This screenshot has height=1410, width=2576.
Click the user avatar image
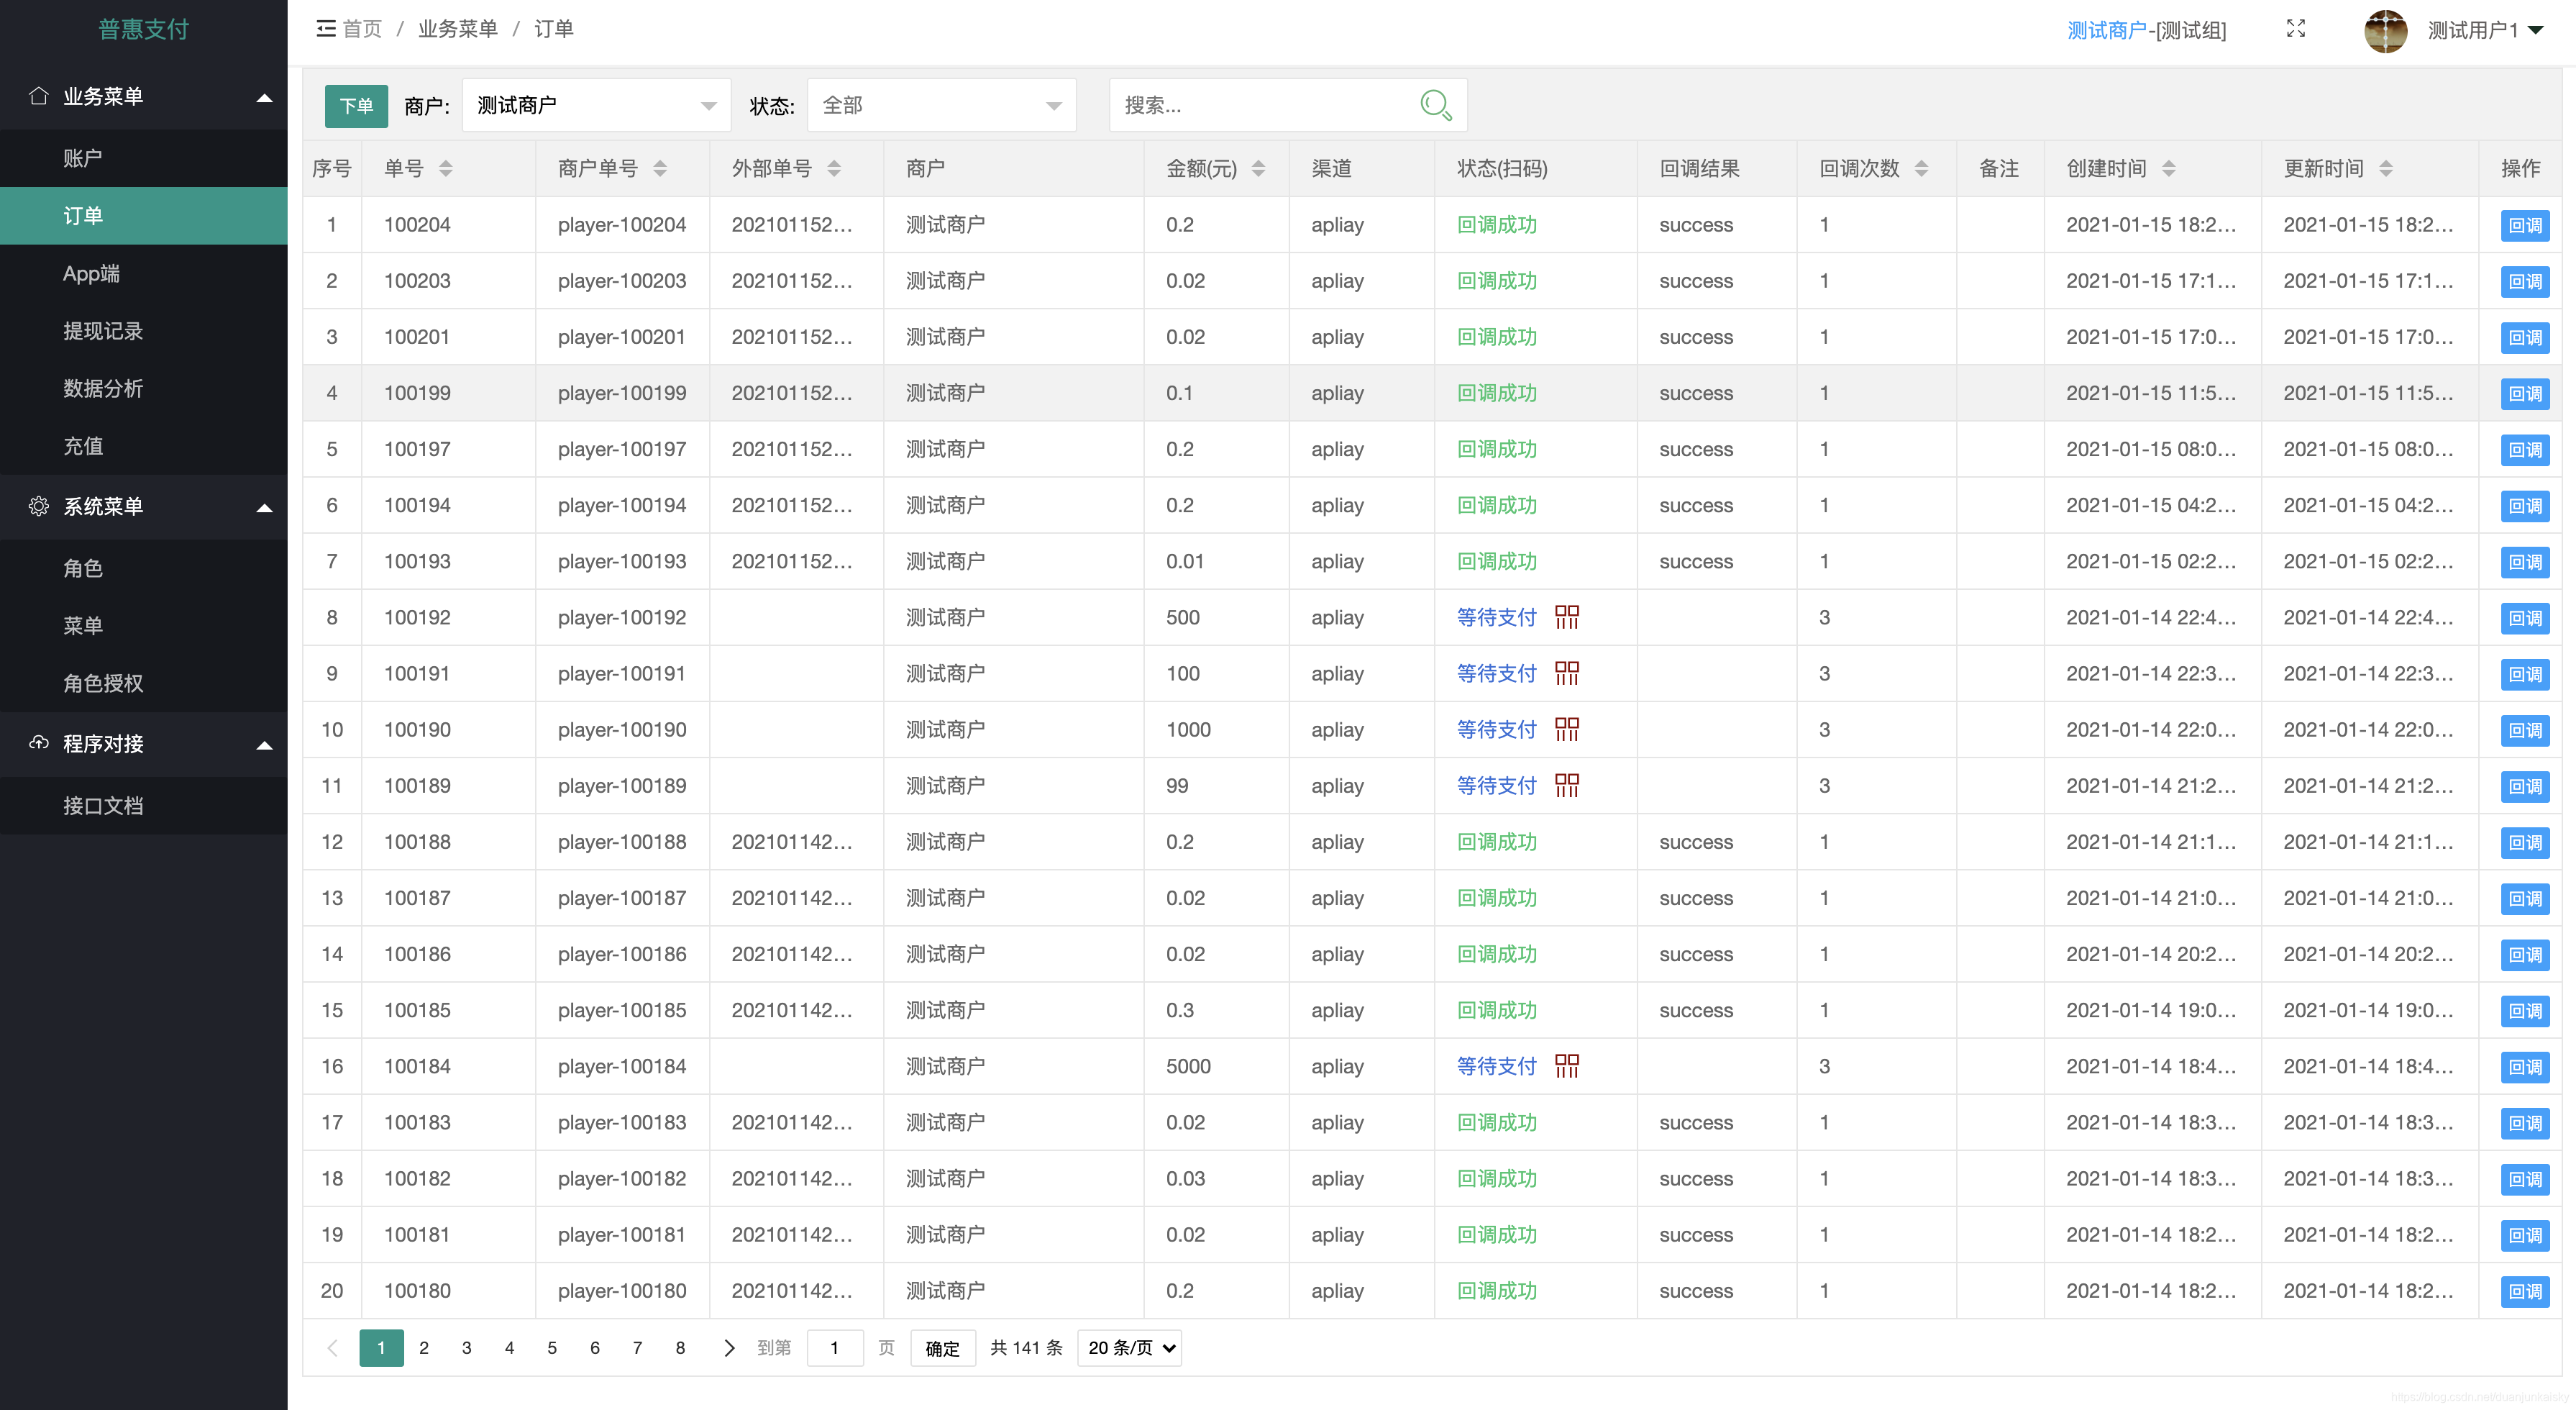(2385, 30)
